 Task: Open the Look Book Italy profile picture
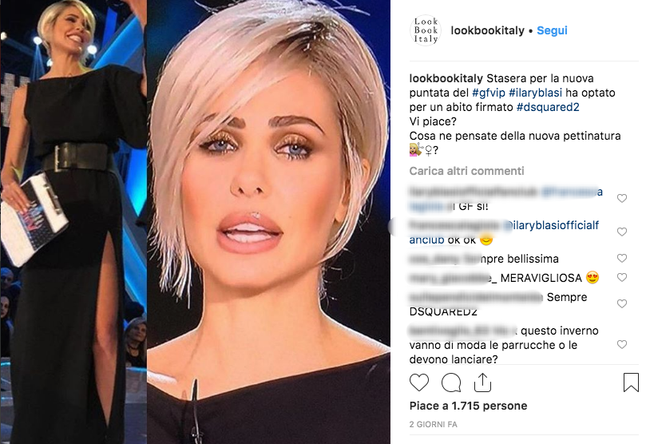pos(426,30)
